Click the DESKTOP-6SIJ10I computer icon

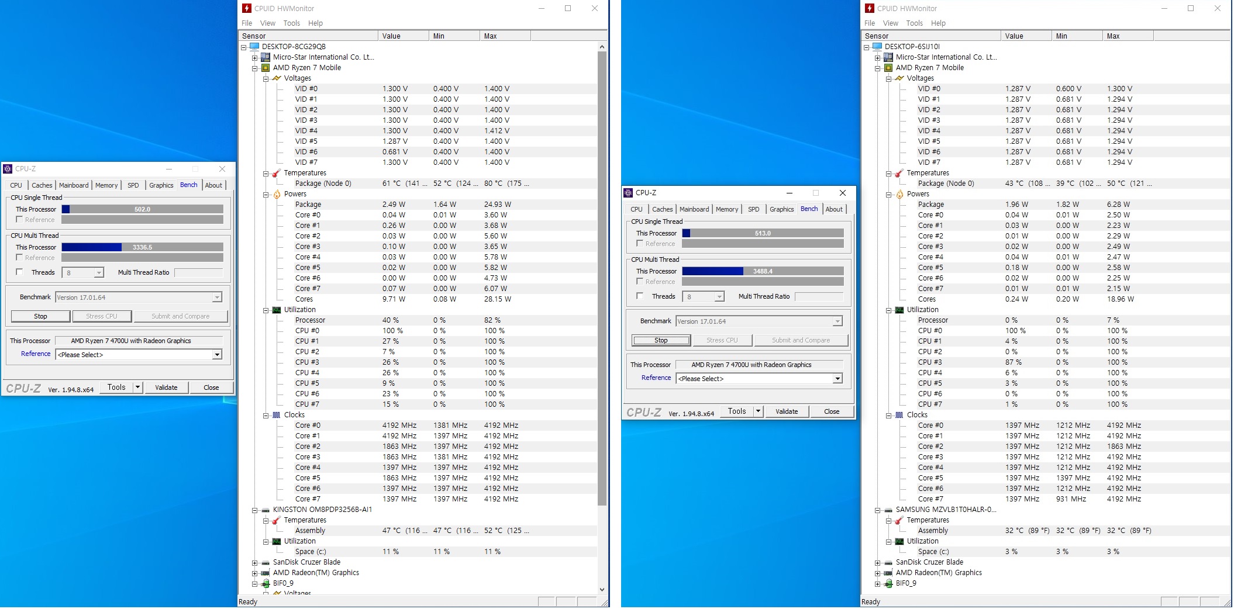(x=877, y=47)
